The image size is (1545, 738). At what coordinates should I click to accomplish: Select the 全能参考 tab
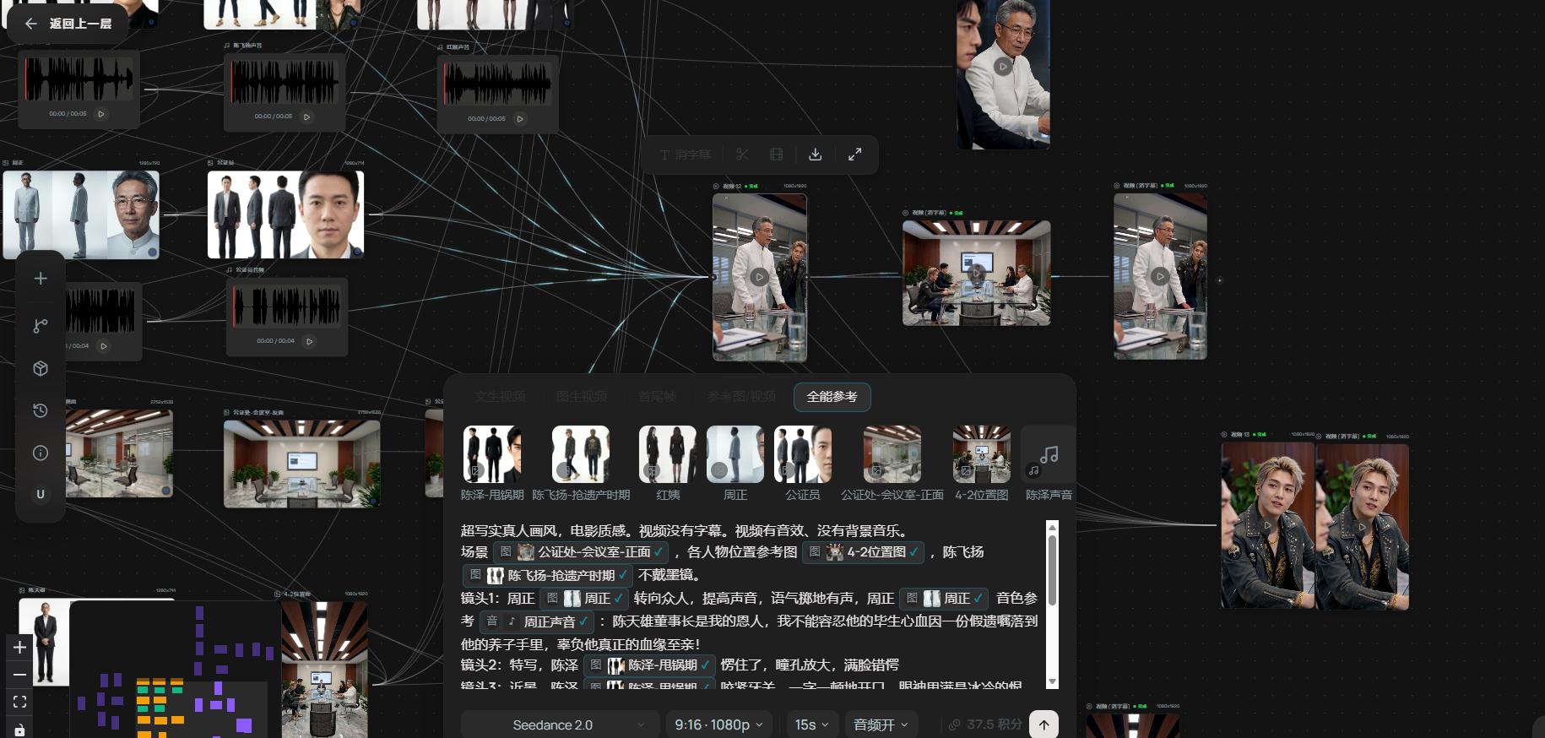point(832,397)
